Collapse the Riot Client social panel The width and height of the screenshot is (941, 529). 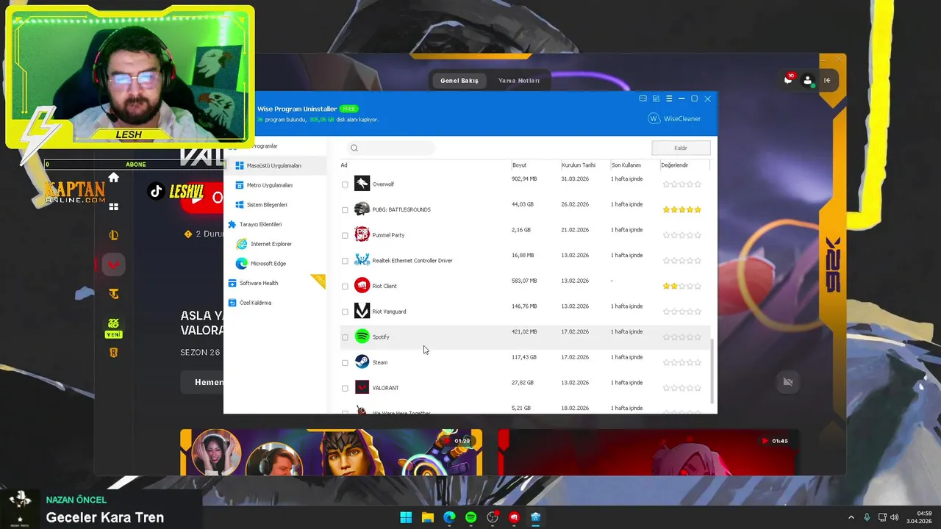coord(827,80)
